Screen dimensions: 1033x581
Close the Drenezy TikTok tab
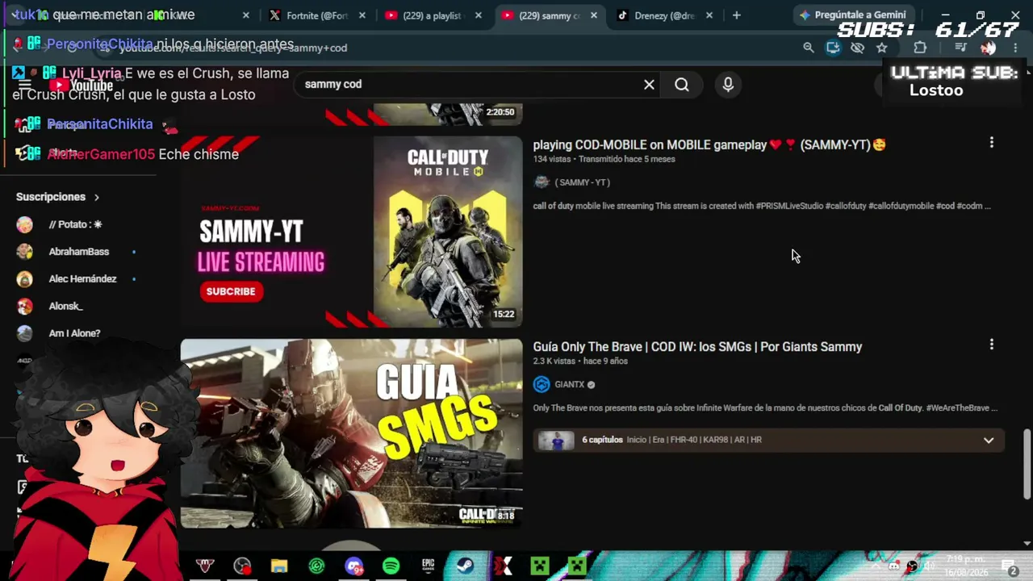[710, 15]
